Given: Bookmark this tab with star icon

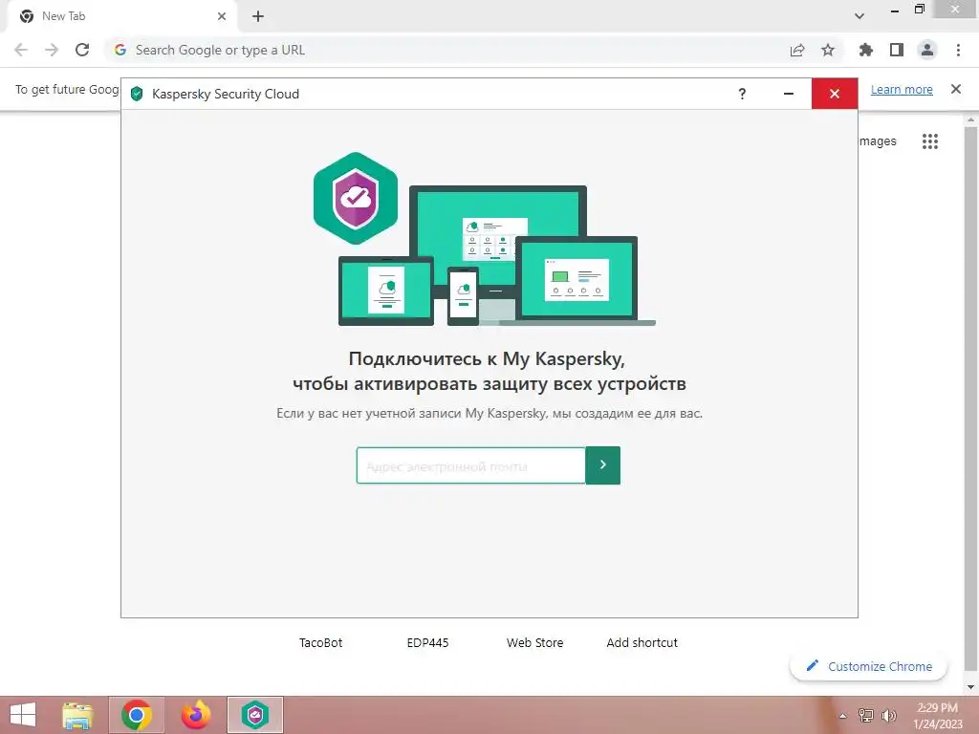Looking at the screenshot, I should [x=828, y=50].
